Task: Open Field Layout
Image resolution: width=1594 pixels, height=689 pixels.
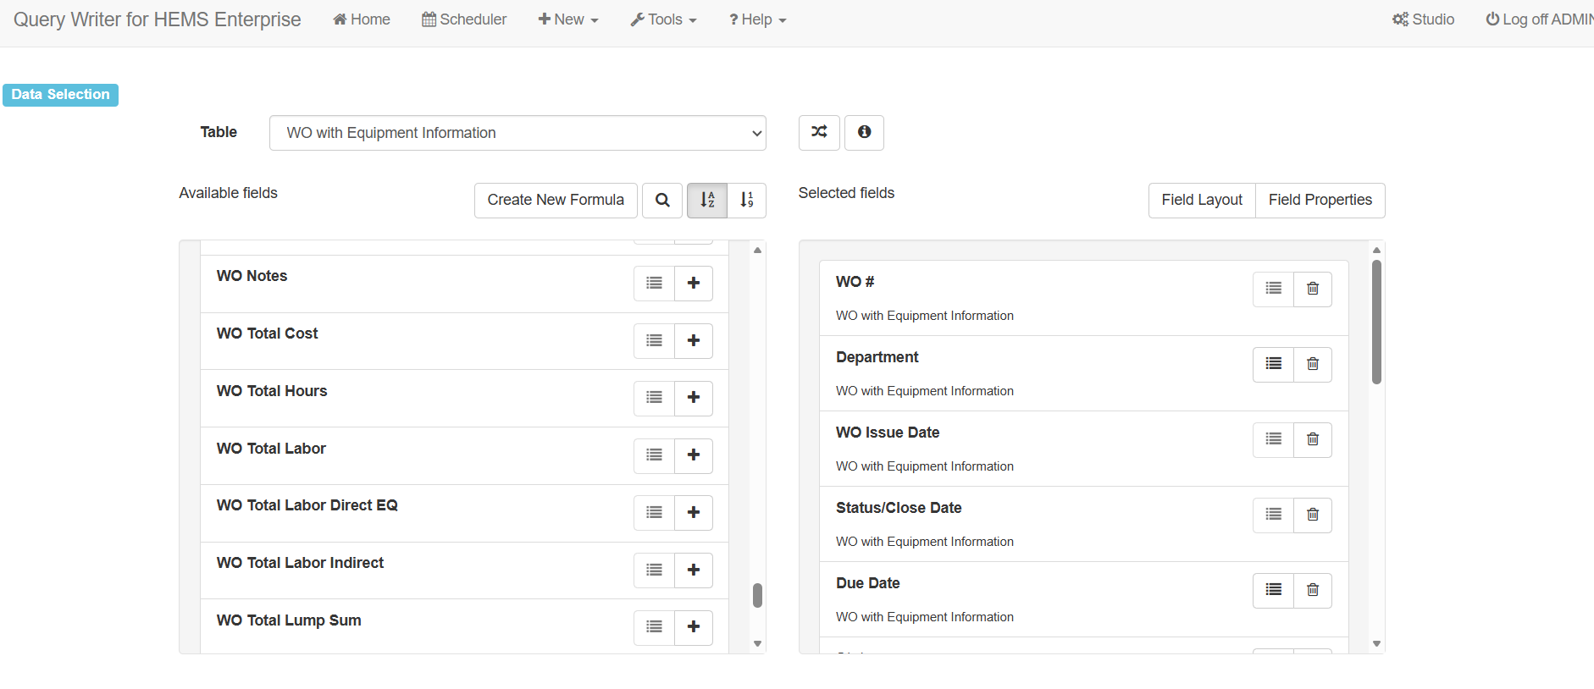Action: pyautogui.click(x=1202, y=201)
